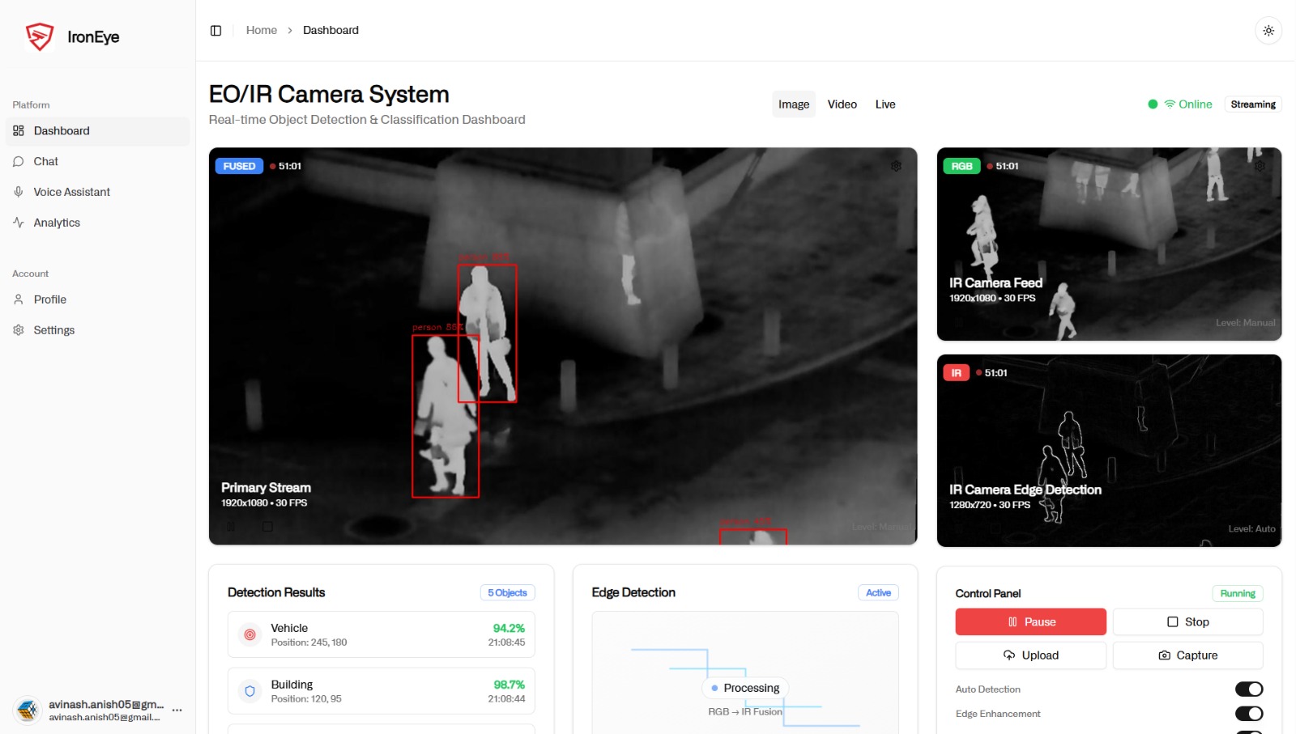Select Voice Assistant in the sidebar

(x=71, y=192)
